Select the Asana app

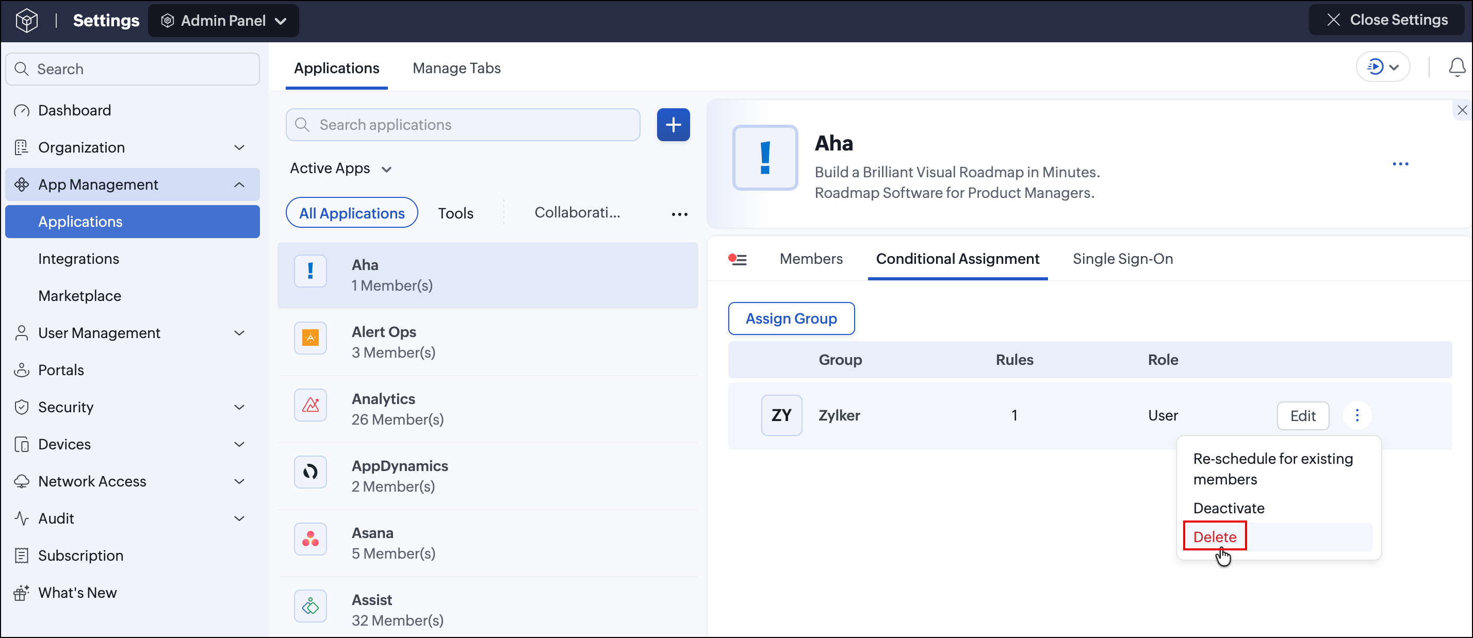488,543
